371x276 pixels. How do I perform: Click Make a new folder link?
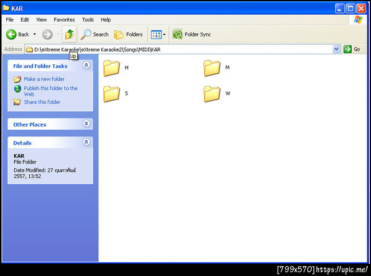click(x=44, y=79)
